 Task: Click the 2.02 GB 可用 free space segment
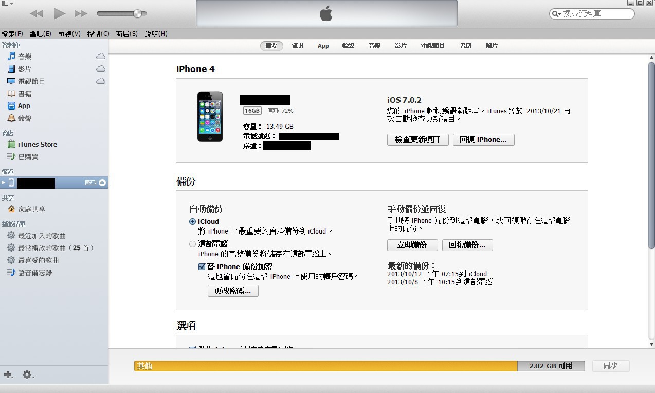(x=551, y=366)
